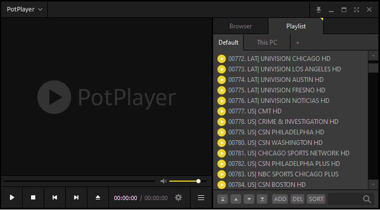The image size is (380, 210).
Task: Open the Default playlist tab
Action: point(228,43)
